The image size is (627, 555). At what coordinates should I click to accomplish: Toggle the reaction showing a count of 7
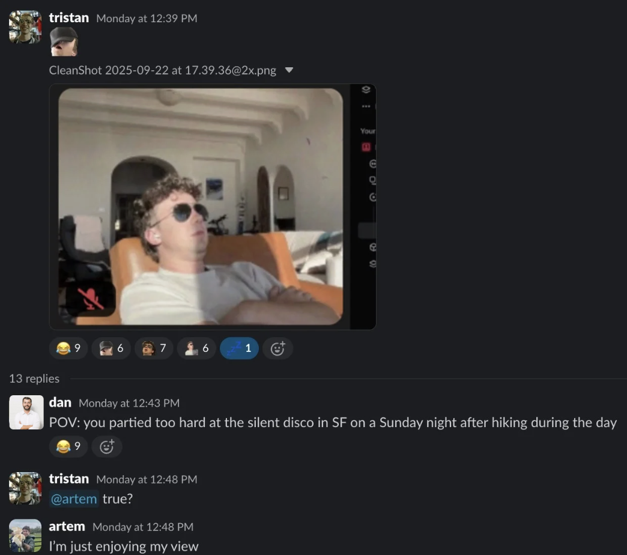(154, 348)
